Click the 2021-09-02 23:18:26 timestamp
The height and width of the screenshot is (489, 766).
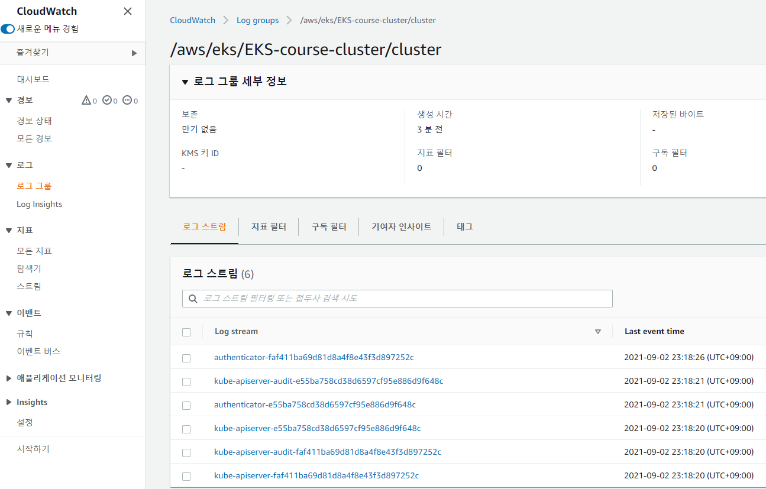(689, 357)
